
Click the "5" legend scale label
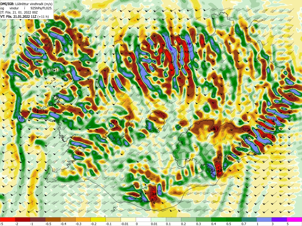tap(288, 224)
